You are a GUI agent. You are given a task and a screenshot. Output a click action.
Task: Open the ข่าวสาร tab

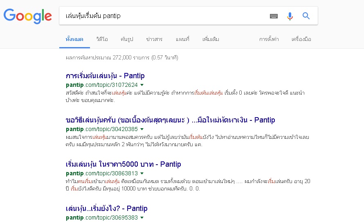click(154, 39)
